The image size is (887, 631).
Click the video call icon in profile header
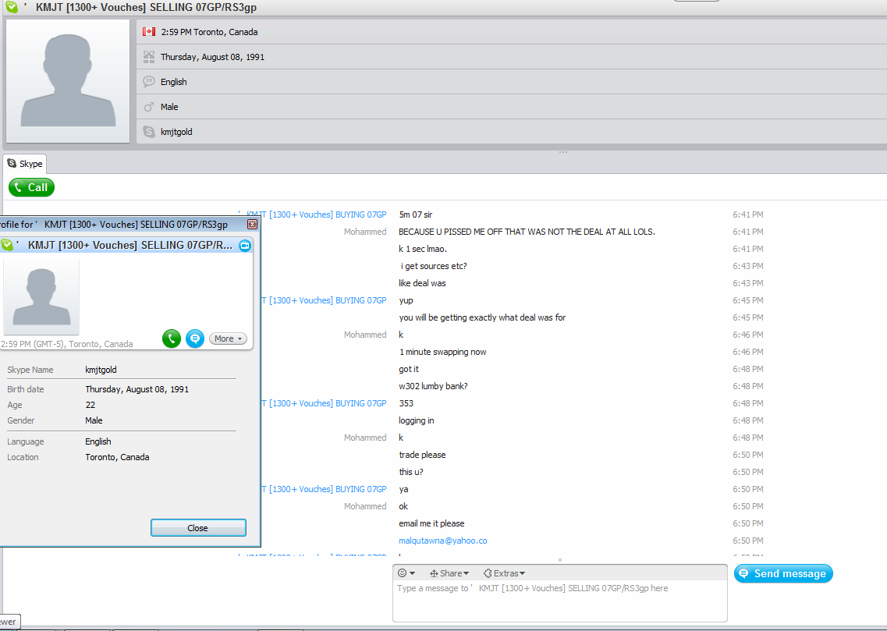245,246
